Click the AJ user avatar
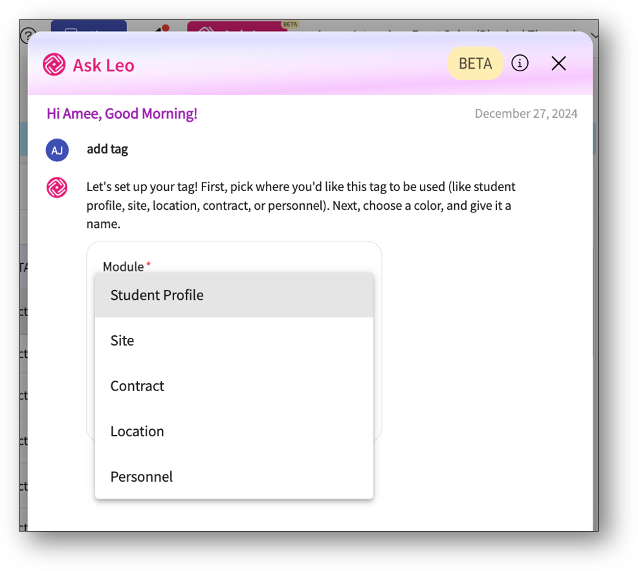This screenshot has width=638, height=571. 57,150
